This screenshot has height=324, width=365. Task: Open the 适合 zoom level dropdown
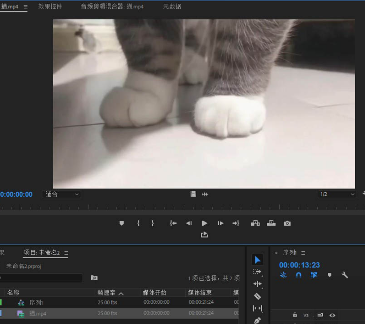pos(62,194)
